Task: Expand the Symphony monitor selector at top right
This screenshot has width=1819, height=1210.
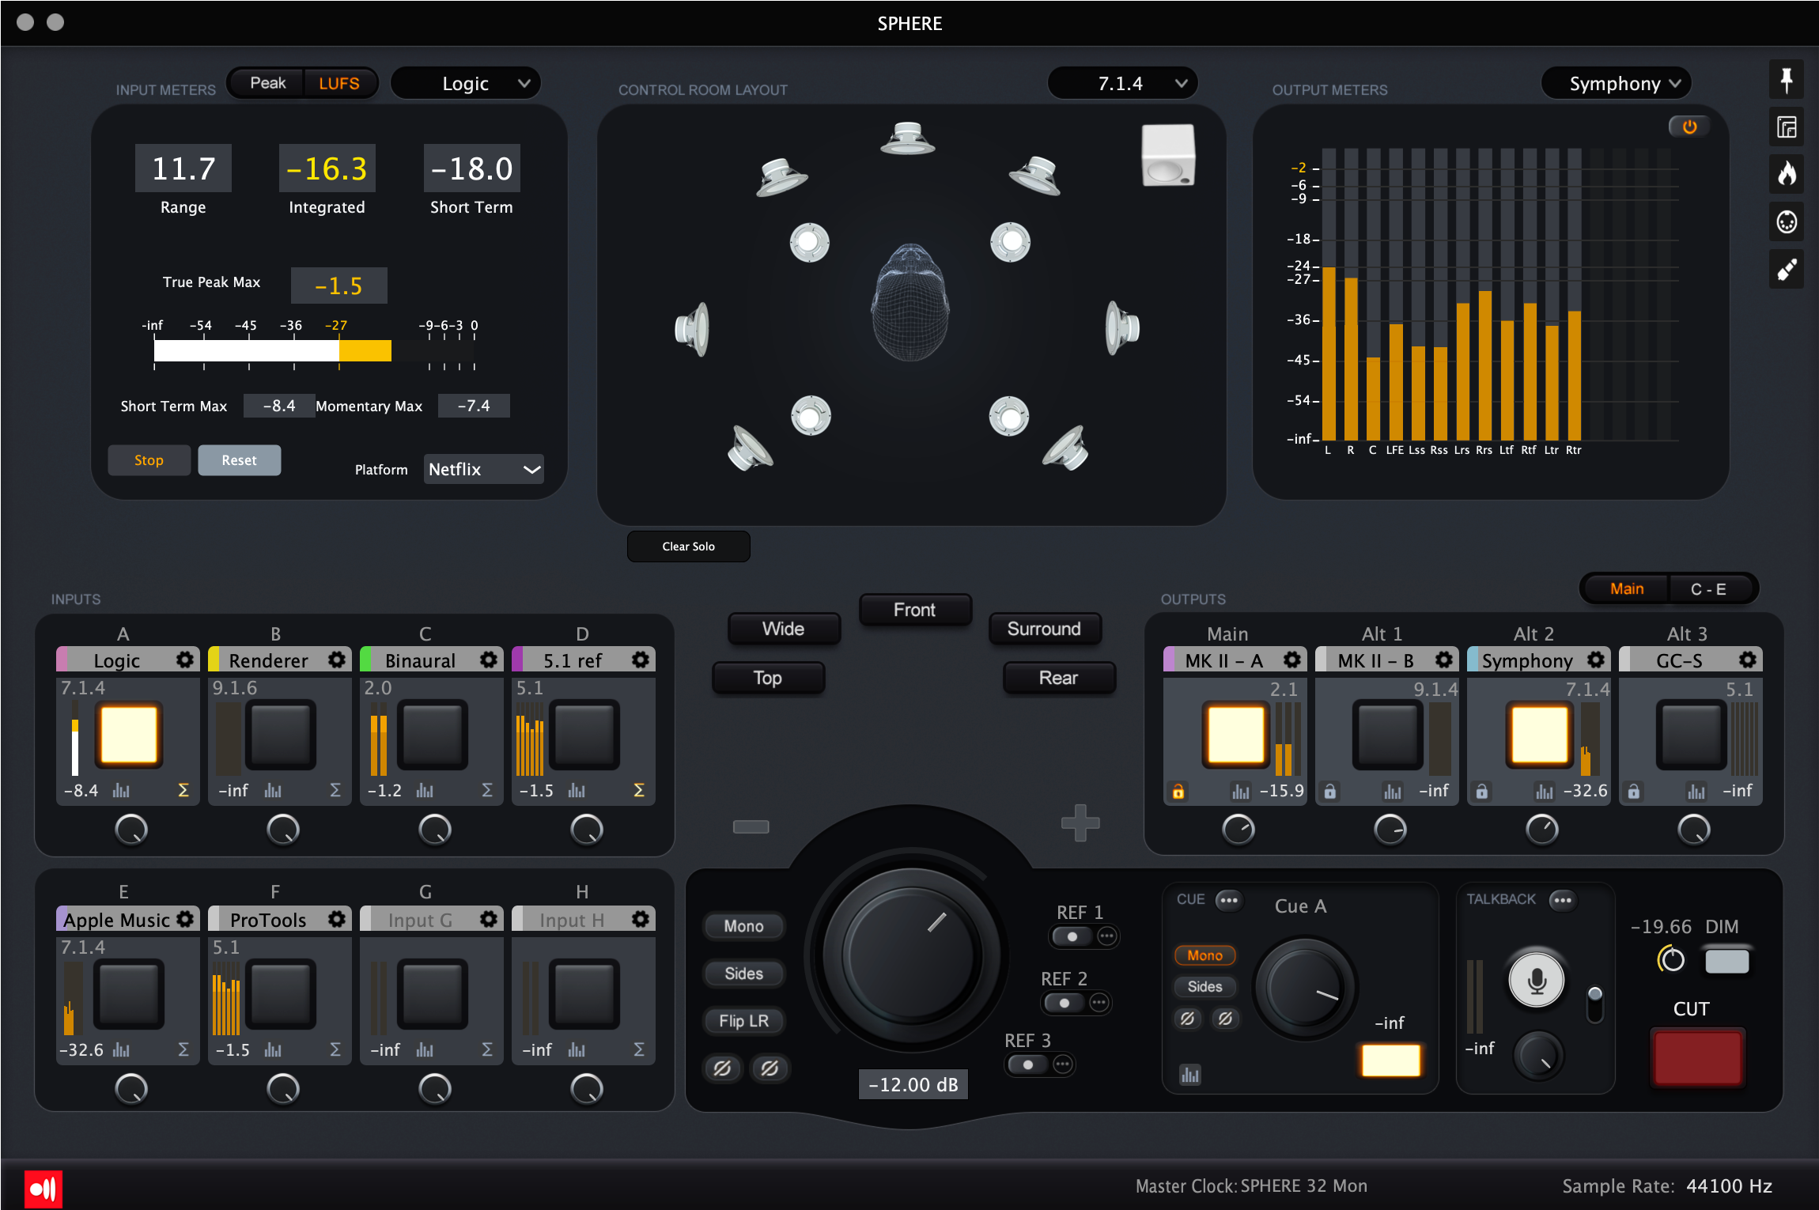Action: tap(1616, 83)
